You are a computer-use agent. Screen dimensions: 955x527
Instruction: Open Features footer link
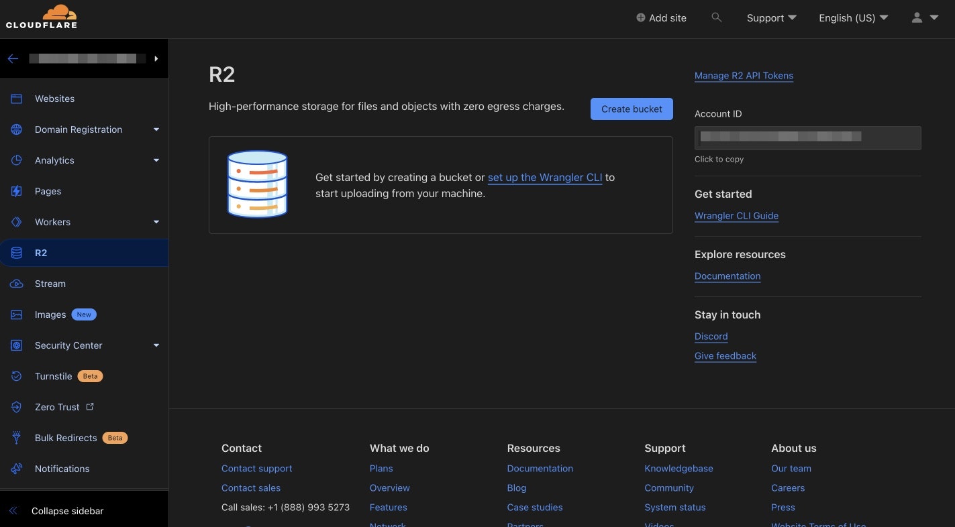click(x=389, y=508)
